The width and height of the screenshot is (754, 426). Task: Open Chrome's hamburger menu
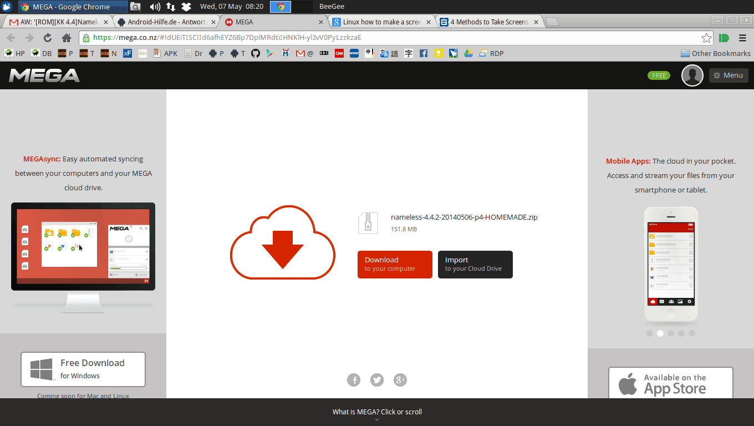click(x=742, y=38)
